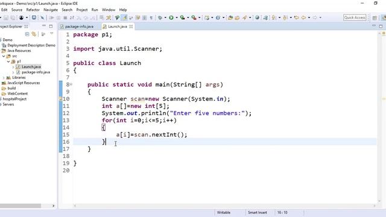Select the hospitalProject project
Screen dimensions: 386x217
point(14,99)
